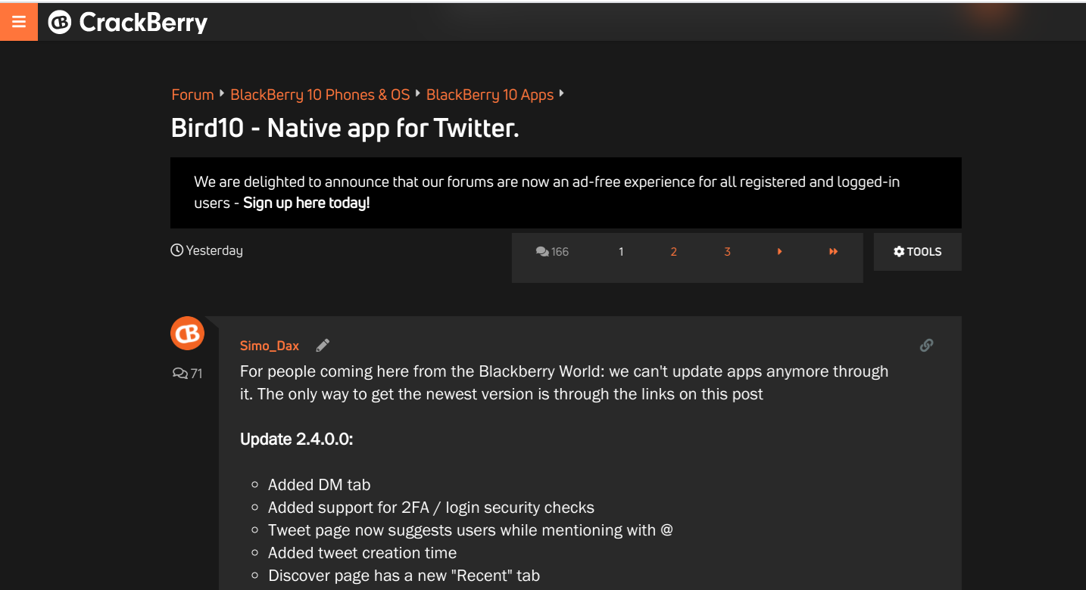Click the Added support for 2FA line
This screenshot has height=590, width=1086.
tap(431, 508)
